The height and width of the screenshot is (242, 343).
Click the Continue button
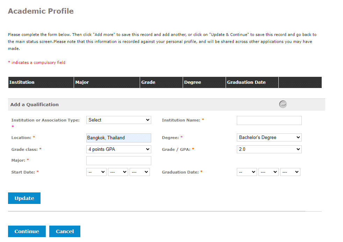(27, 231)
